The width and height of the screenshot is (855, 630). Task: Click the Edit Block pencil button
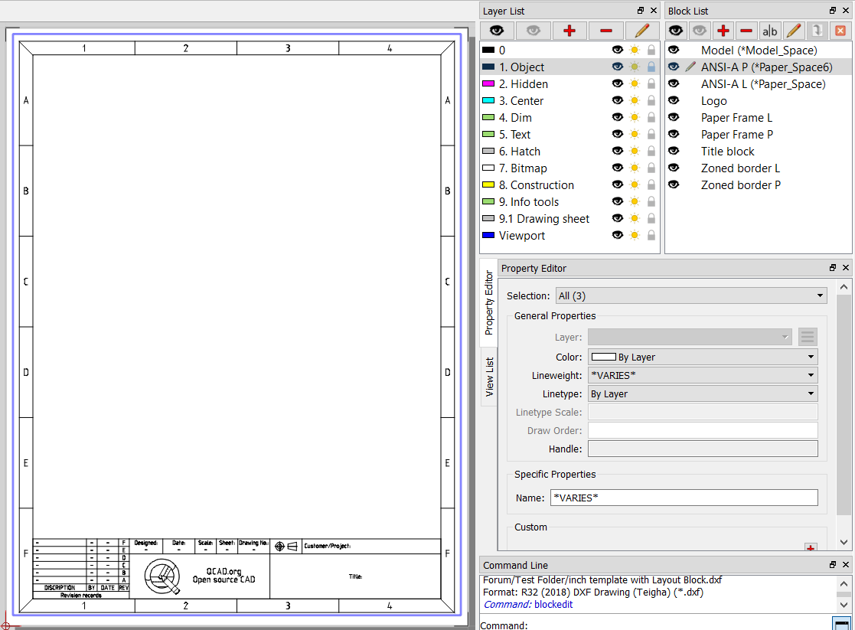[x=794, y=31]
